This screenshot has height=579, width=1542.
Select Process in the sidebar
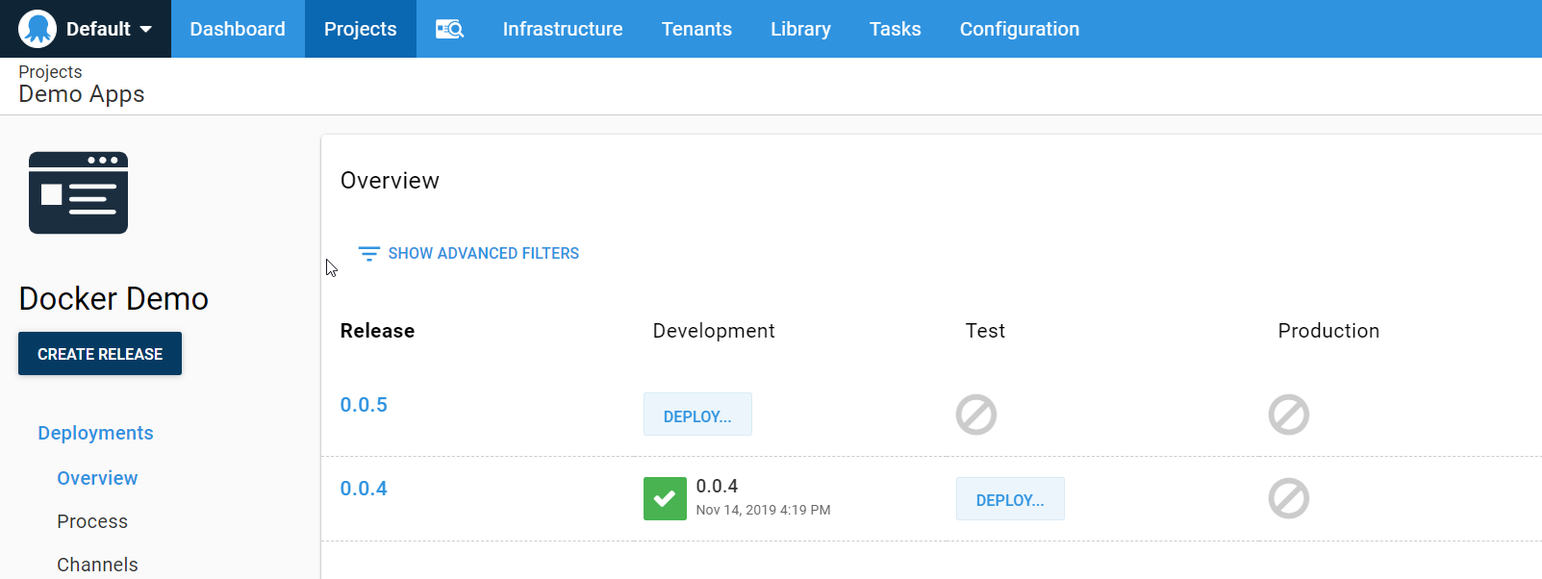[x=92, y=521]
